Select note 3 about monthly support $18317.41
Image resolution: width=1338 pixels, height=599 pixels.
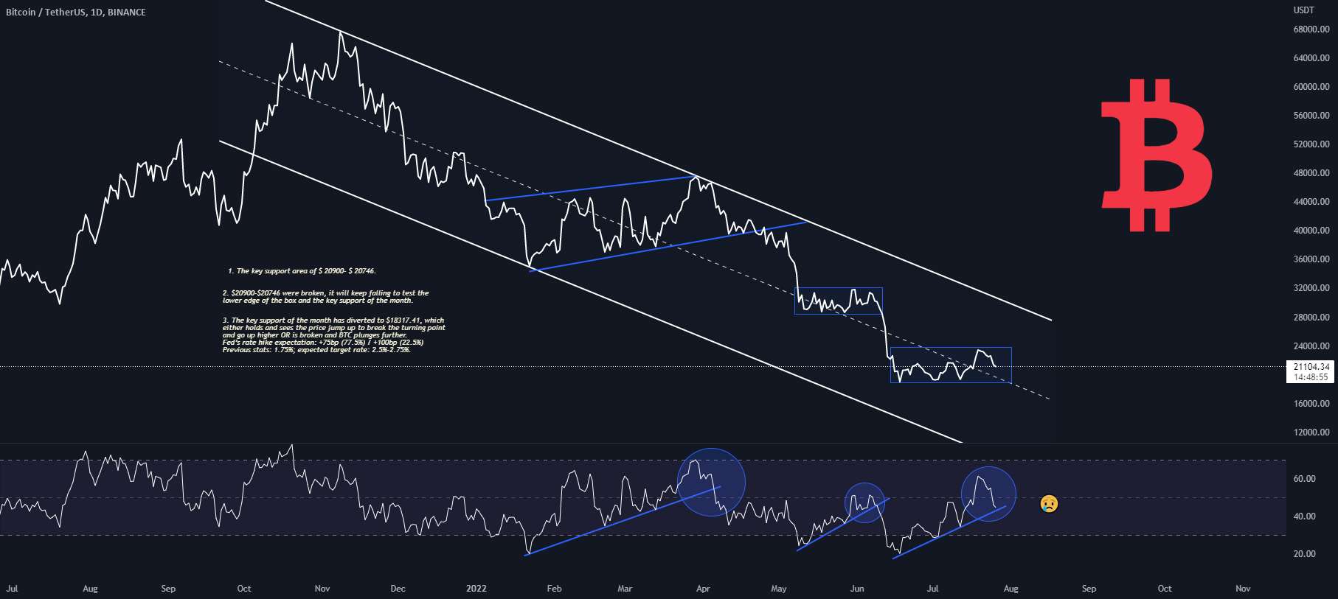point(333,328)
